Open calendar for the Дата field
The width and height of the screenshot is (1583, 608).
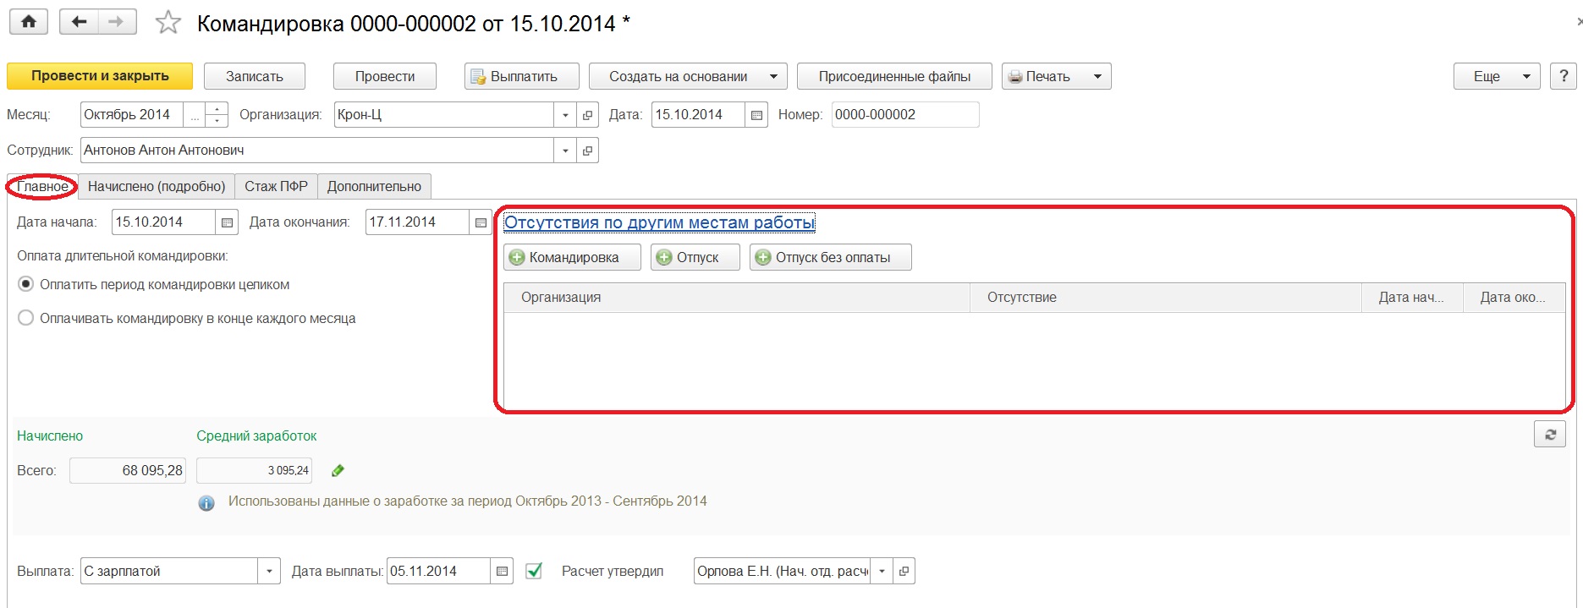click(x=756, y=115)
